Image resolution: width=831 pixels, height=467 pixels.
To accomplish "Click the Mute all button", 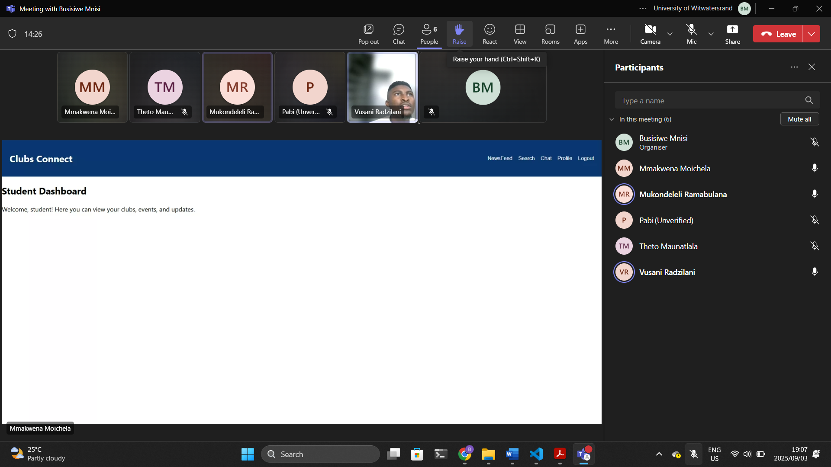I will click(799, 119).
